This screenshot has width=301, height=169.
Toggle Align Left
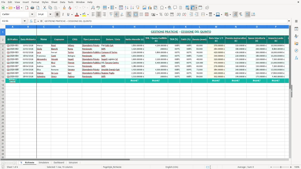pyautogui.click(x=93, y=15)
